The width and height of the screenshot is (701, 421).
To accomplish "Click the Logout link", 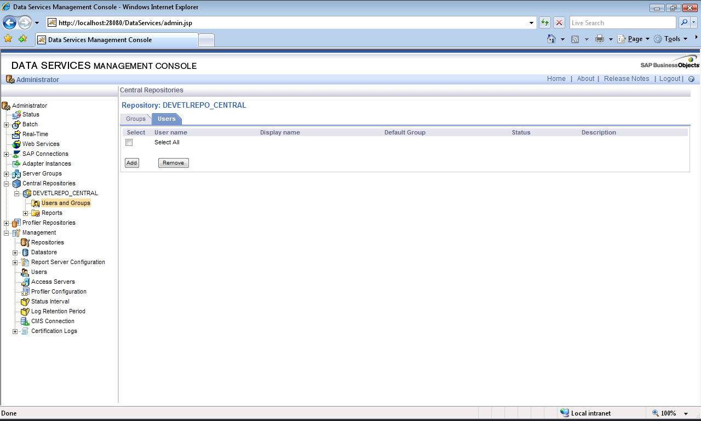I will click(670, 79).
